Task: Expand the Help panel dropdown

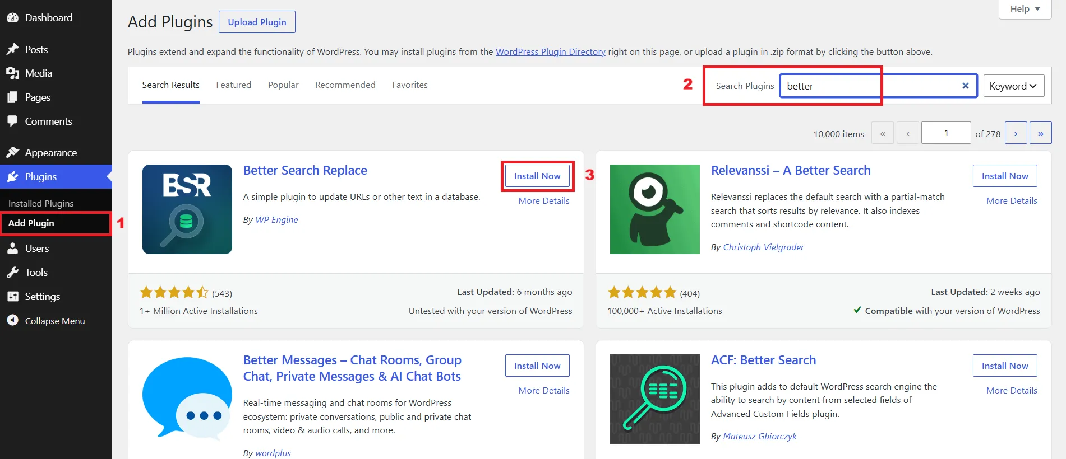Action: (1025, 9)
